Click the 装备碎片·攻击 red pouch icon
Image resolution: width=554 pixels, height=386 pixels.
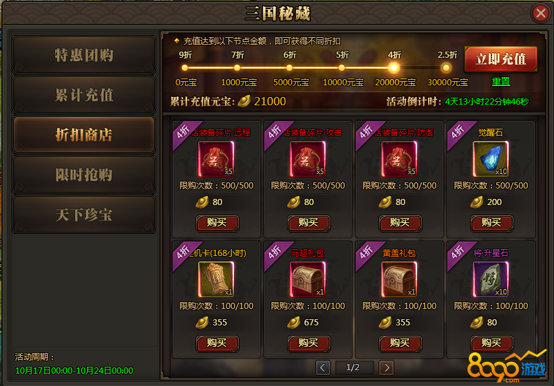pos(308,159)
